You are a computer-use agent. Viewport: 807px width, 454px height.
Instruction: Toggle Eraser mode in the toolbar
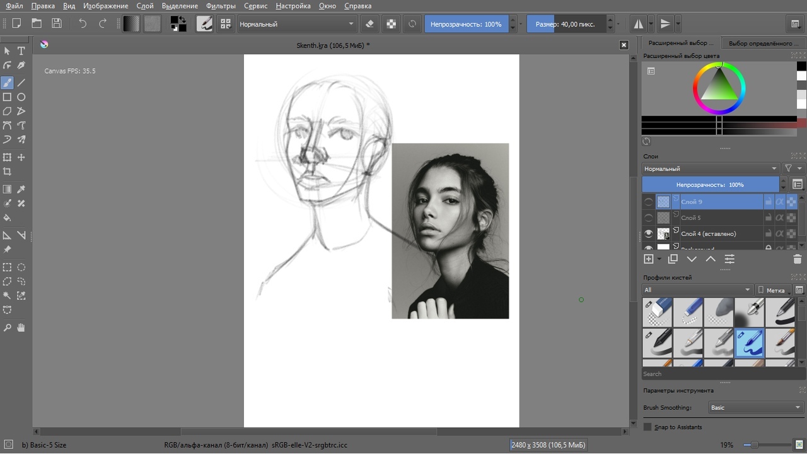tap(370, 24)
